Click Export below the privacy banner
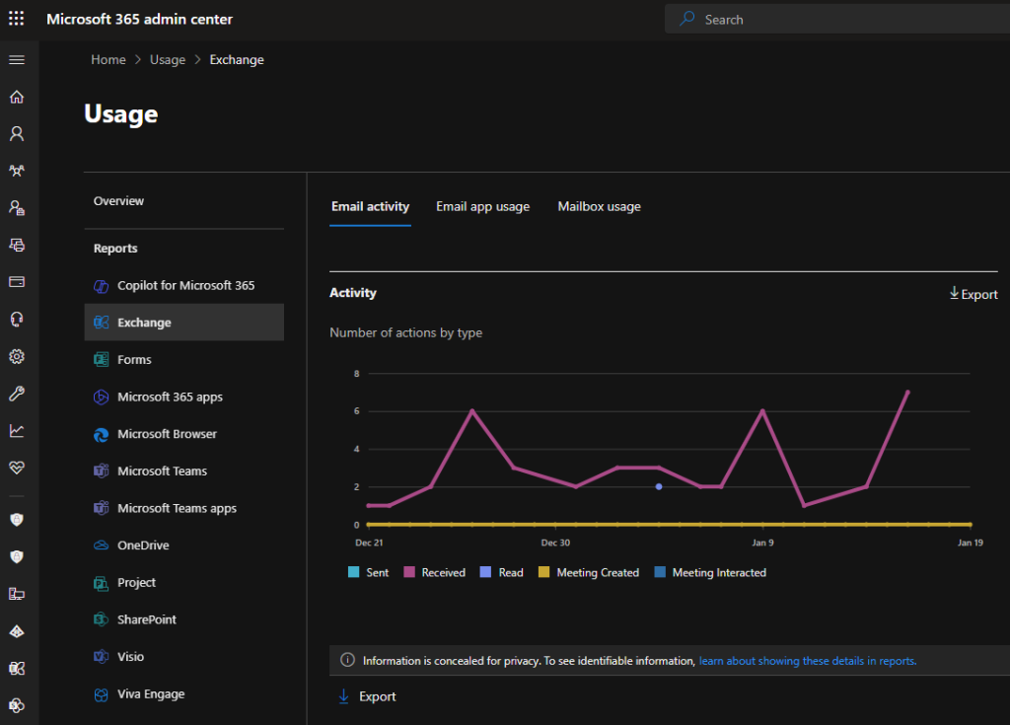Viewport: 1010px width, 725px height. (367, 696)
